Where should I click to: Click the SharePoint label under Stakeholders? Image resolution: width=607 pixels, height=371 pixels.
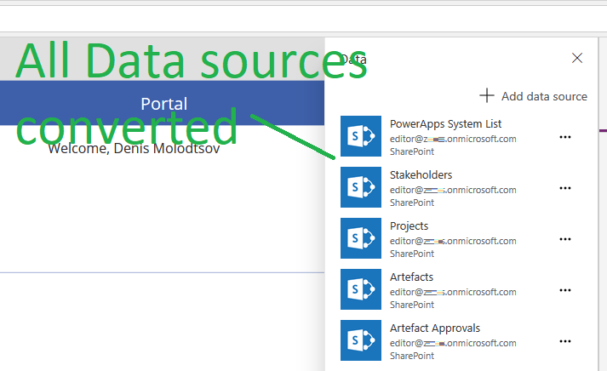click(x=412, y=203)
